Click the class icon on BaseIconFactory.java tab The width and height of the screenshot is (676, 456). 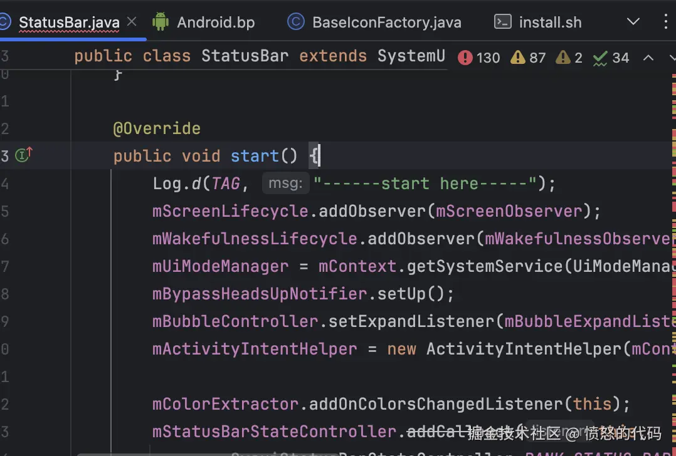tap(296, 21)
